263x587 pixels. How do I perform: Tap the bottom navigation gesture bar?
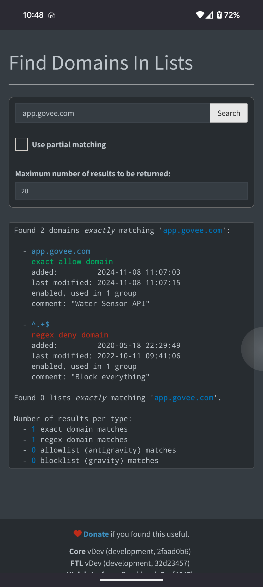131,580
